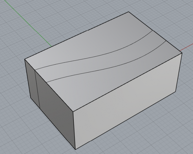Click the red X-axis line

(x=186, y=48)
